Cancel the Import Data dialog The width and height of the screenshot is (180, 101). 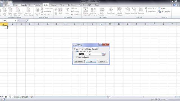point(103,61)
